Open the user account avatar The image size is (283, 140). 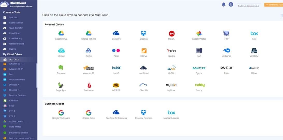click(231, 4)
